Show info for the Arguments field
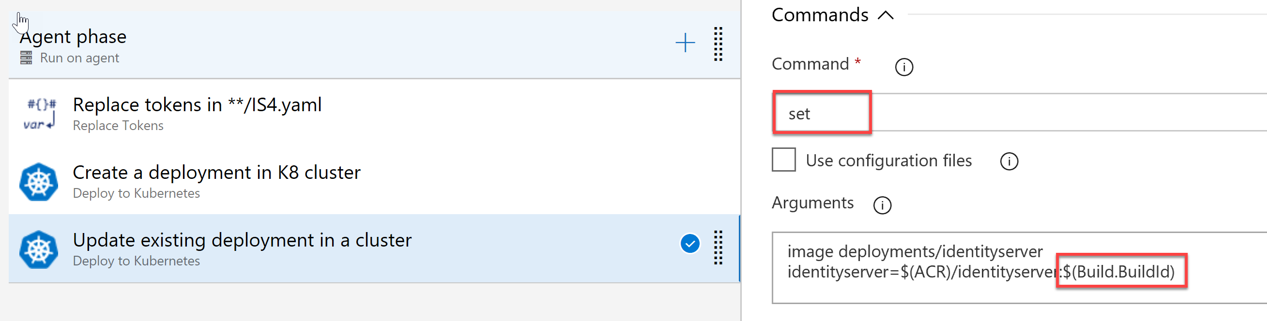Viewport: 1267px width, 321px height. point(882,205)
